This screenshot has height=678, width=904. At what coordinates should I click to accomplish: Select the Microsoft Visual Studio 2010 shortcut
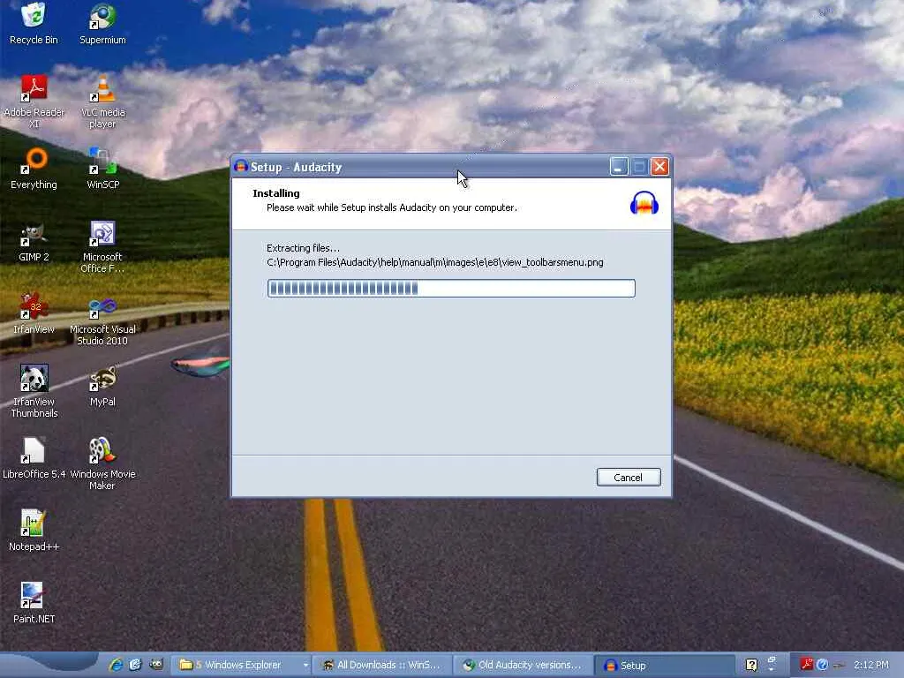[x=102, y=320]
